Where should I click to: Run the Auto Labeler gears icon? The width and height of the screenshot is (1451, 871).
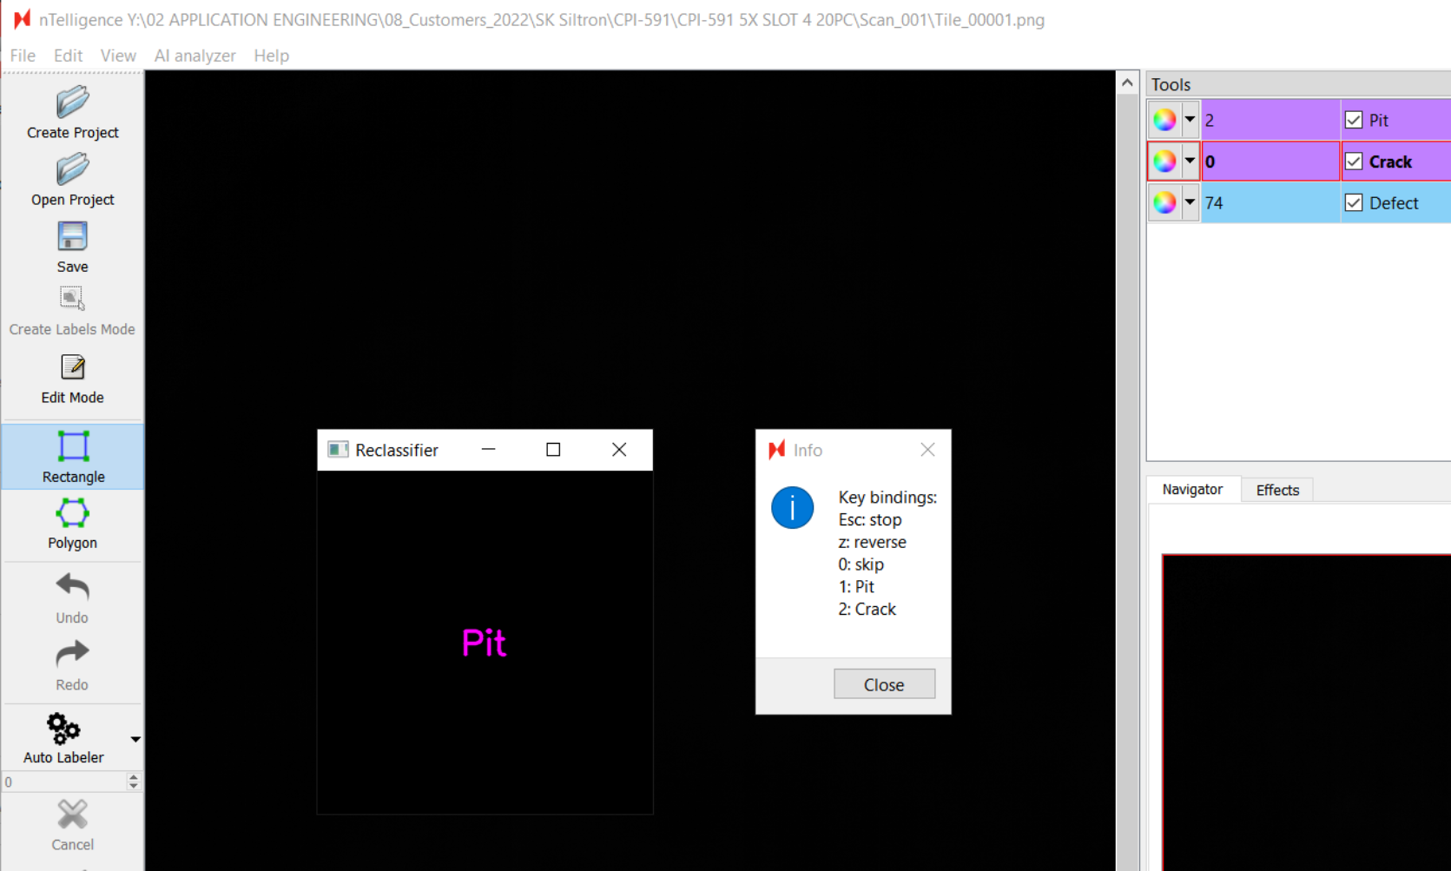[x=63, y=729]
